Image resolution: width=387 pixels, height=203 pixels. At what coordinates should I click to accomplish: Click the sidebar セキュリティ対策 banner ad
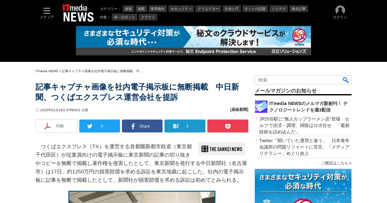coord(303,186)
